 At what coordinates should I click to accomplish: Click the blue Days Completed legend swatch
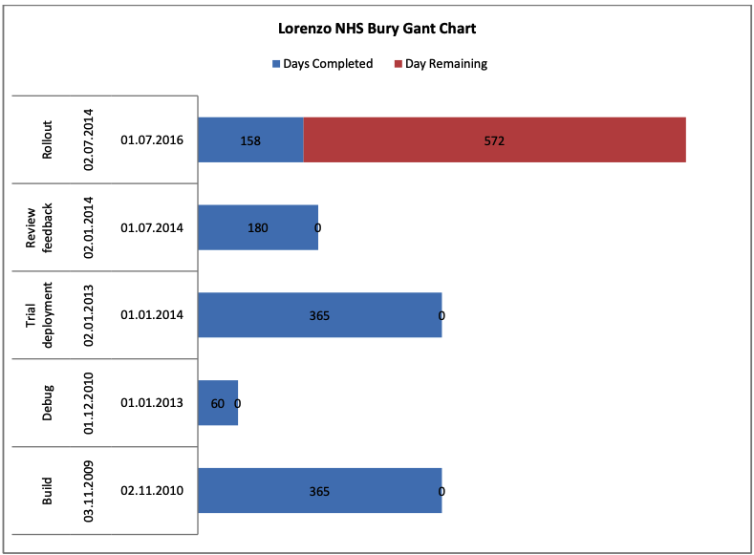[x=275, y=64]
